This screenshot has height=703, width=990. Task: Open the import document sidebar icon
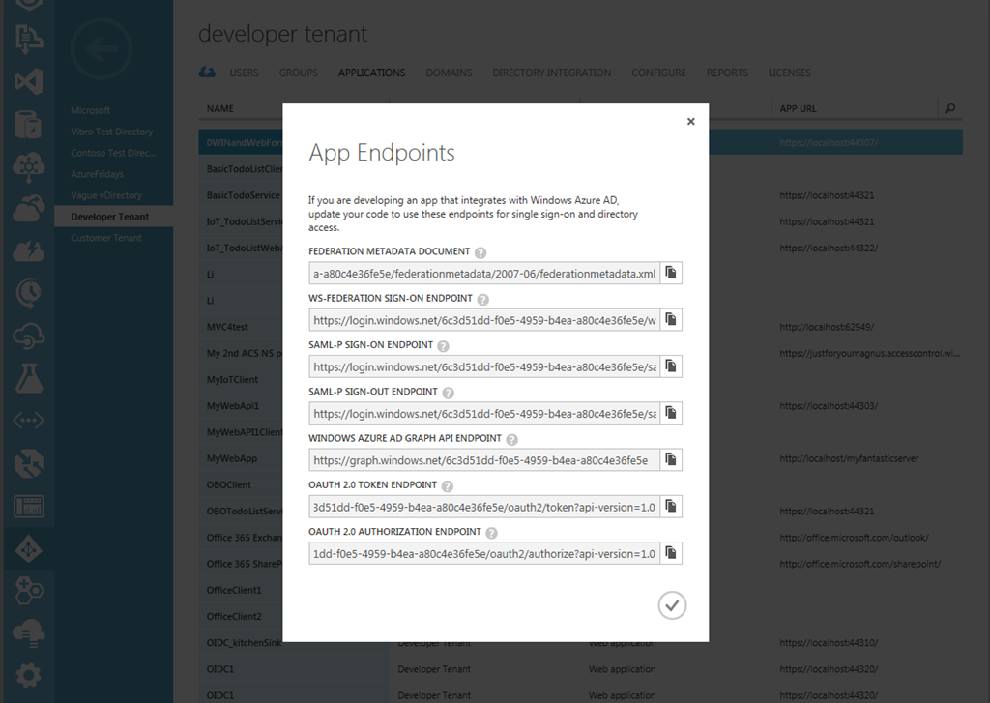28,40
